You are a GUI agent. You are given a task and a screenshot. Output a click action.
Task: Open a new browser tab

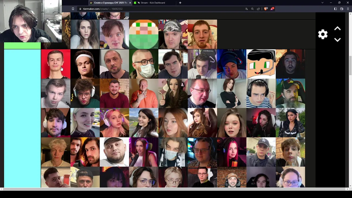click(180, 3)
